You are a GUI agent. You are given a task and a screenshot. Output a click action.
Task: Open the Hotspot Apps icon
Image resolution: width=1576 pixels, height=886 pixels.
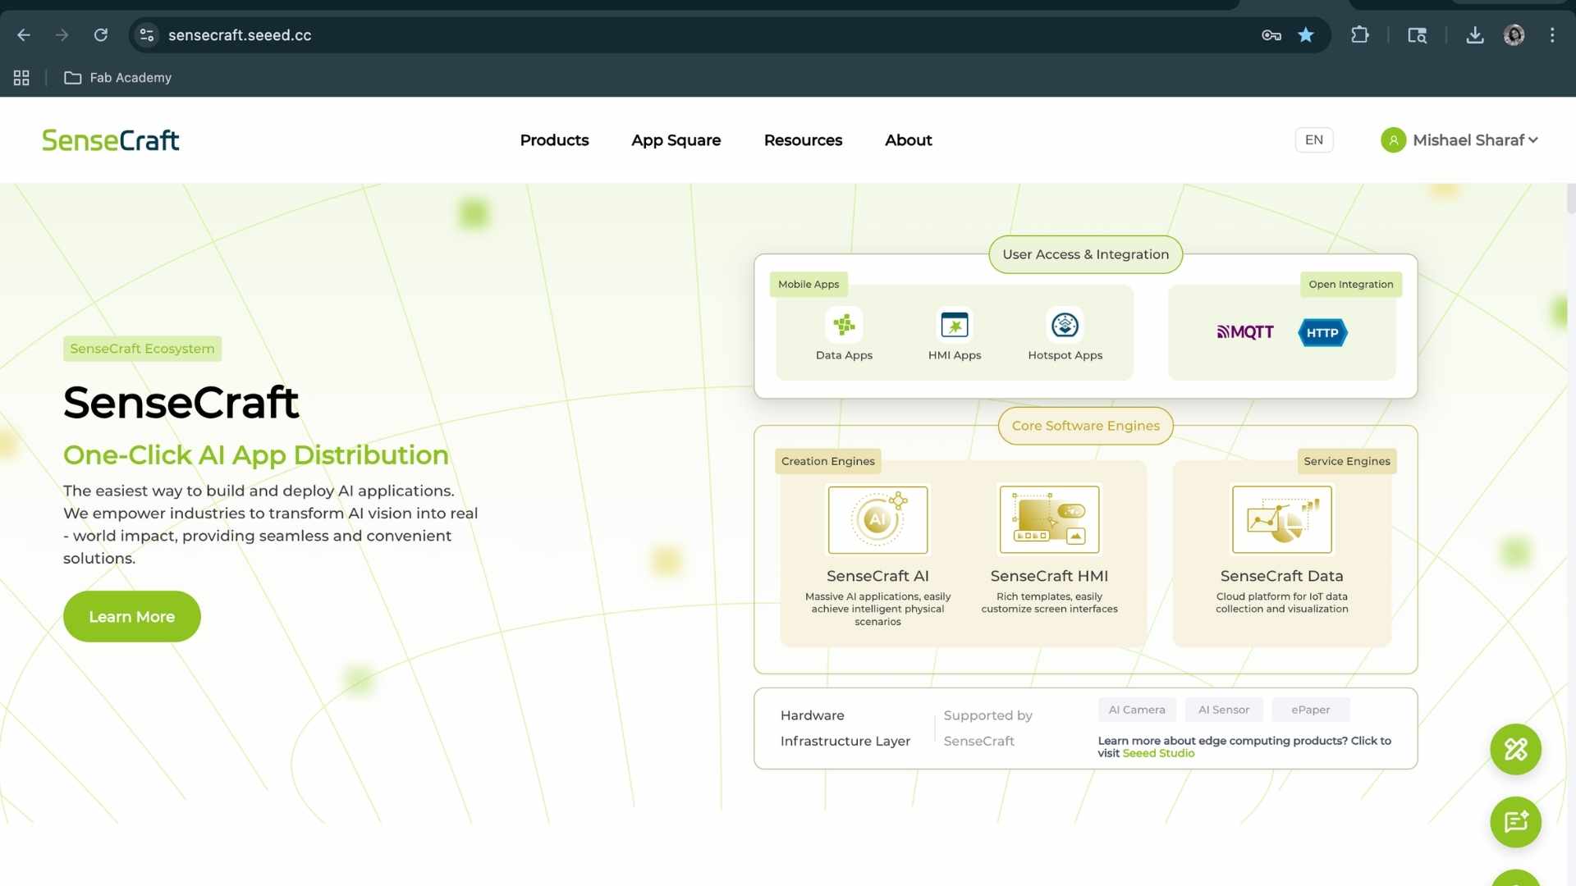pyautogui.click(x=1065, y=326)
